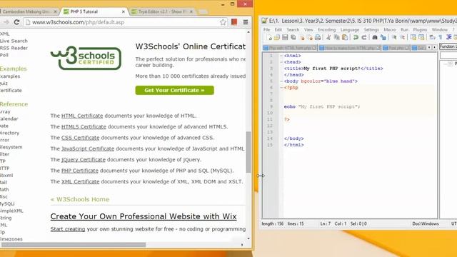
Task: Click the Start creating Wix link
Action: 68,229
